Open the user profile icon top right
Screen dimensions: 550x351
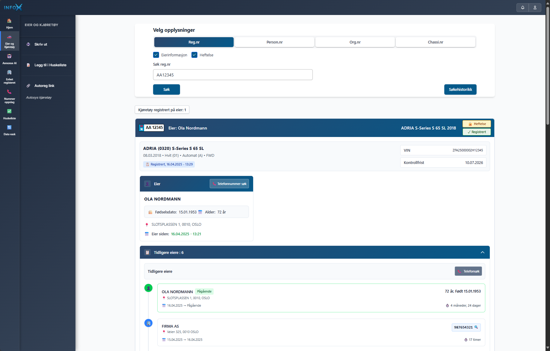coord(535,7)
